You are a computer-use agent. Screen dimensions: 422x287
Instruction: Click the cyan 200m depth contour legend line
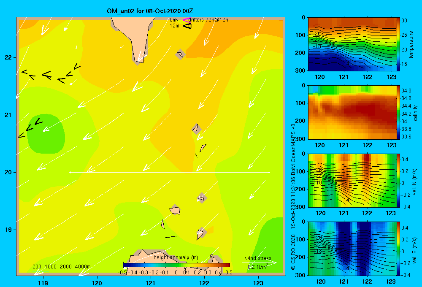tap(41, 271)
